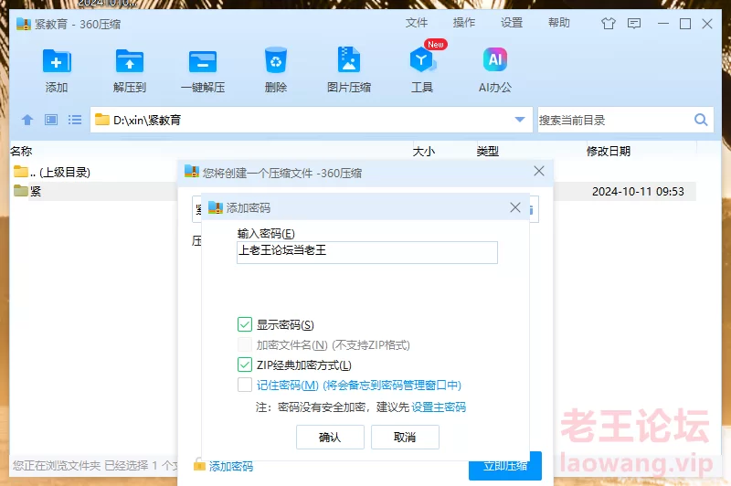Open the 图片压缩 image compression tool

click(x=349, y=59)
